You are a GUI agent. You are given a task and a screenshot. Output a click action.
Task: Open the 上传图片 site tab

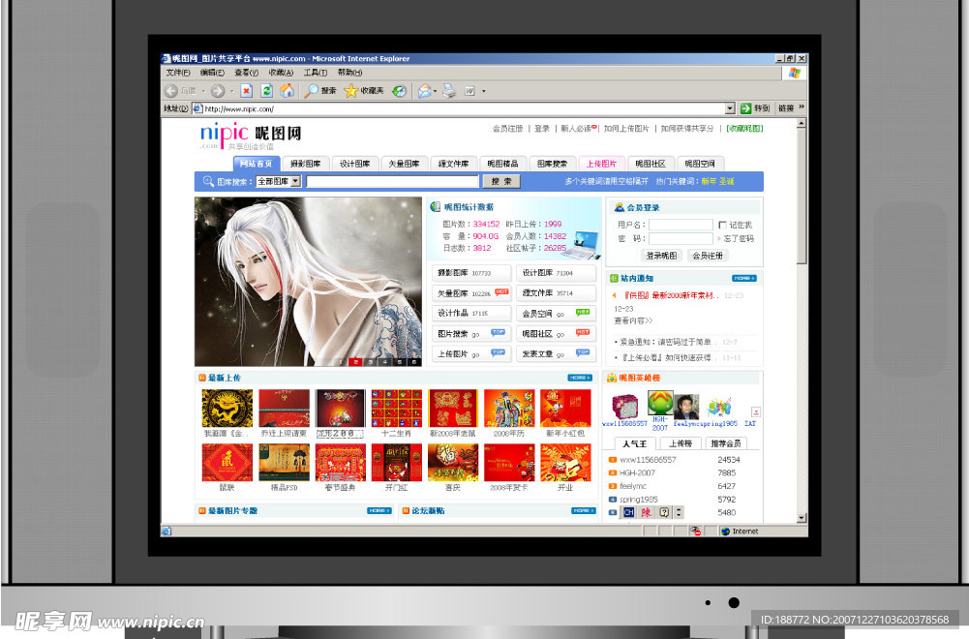click(x=602, y=164)
